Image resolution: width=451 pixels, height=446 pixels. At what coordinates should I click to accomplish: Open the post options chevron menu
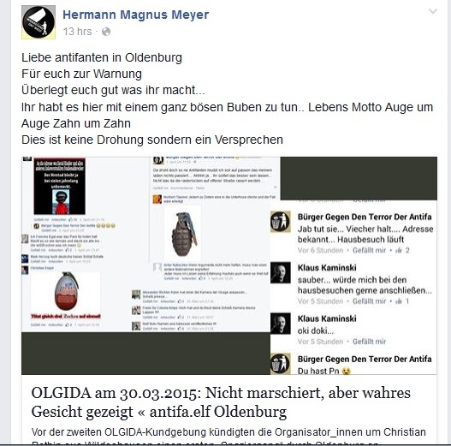click(x=433, y=11)
